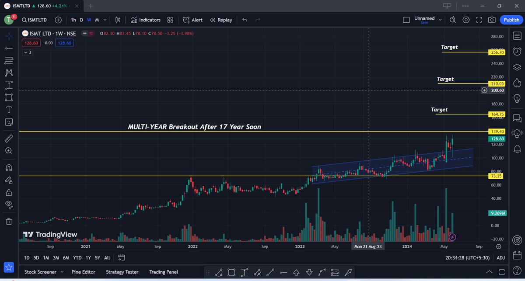The image size is (525, 281).
Task: Collapse the indicators legend showing 3
Action: [x=28, y=52]
